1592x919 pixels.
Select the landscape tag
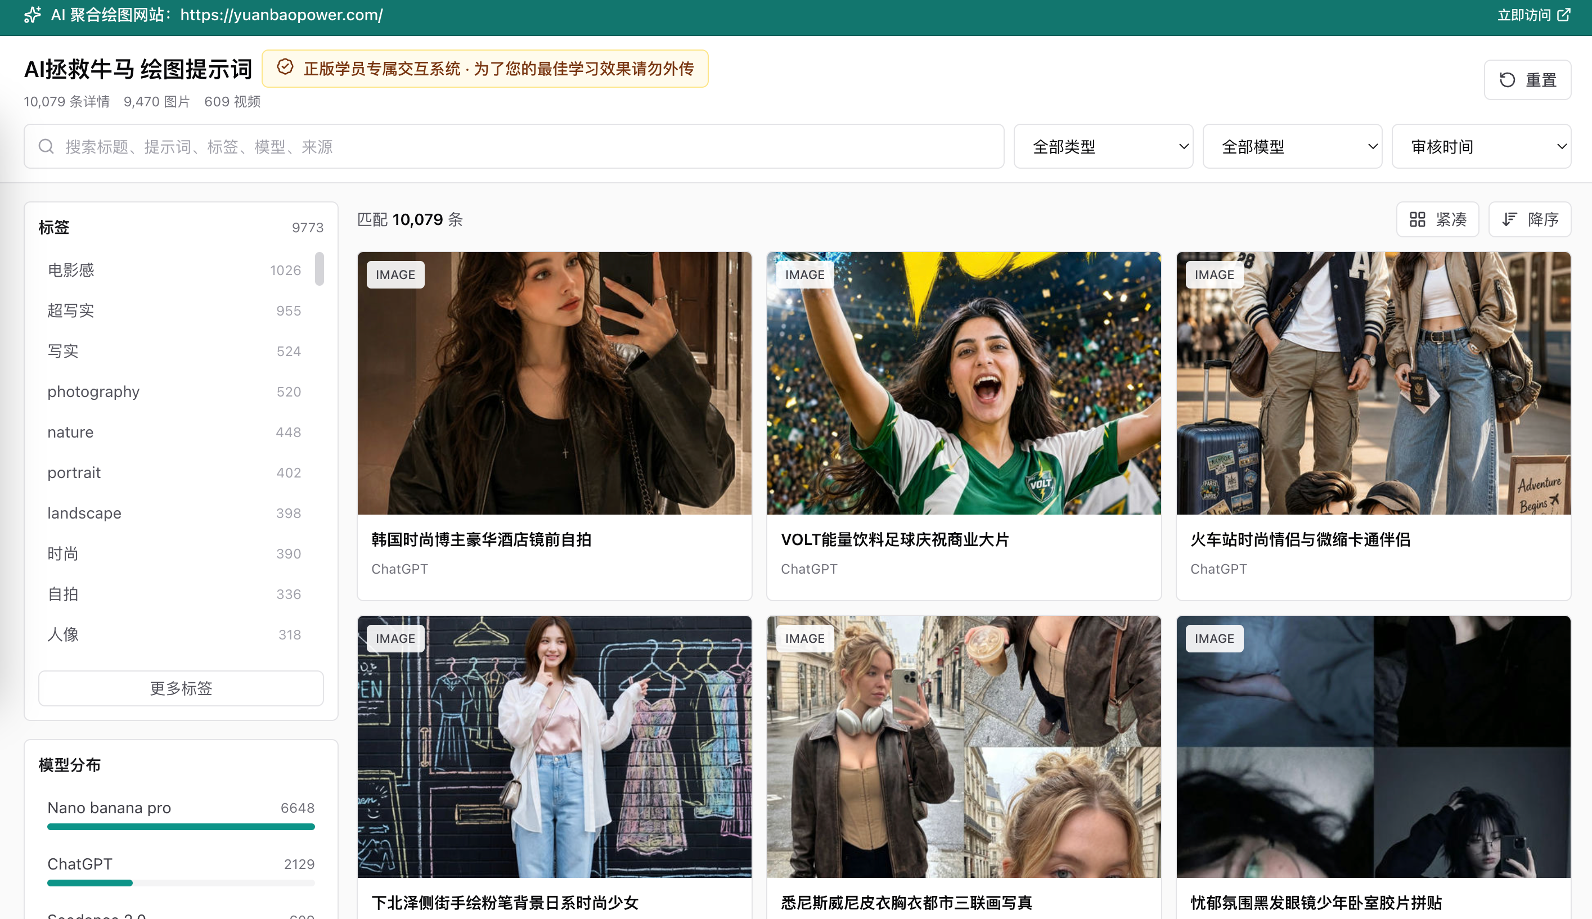pos(174,513)
